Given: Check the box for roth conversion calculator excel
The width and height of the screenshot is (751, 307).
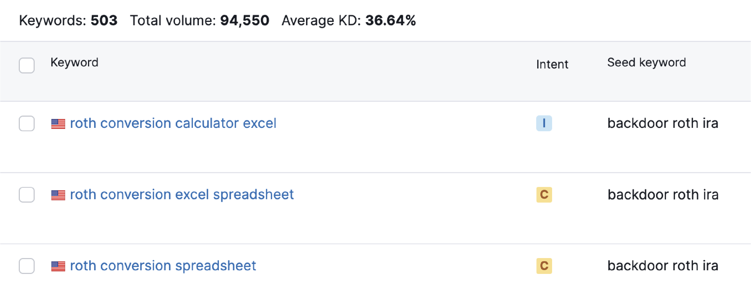Looking at the screenshot, I should 27,123.
